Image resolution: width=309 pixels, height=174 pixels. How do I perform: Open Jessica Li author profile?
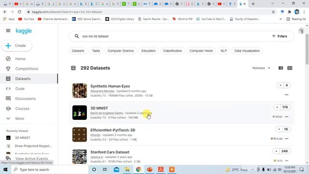pyautogui.click(x=97, y=157)
